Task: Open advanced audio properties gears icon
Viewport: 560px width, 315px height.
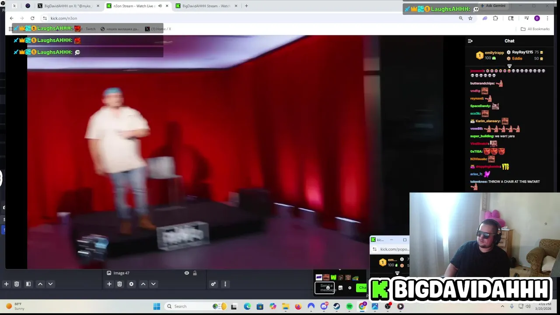Action: tap(213, 284)
